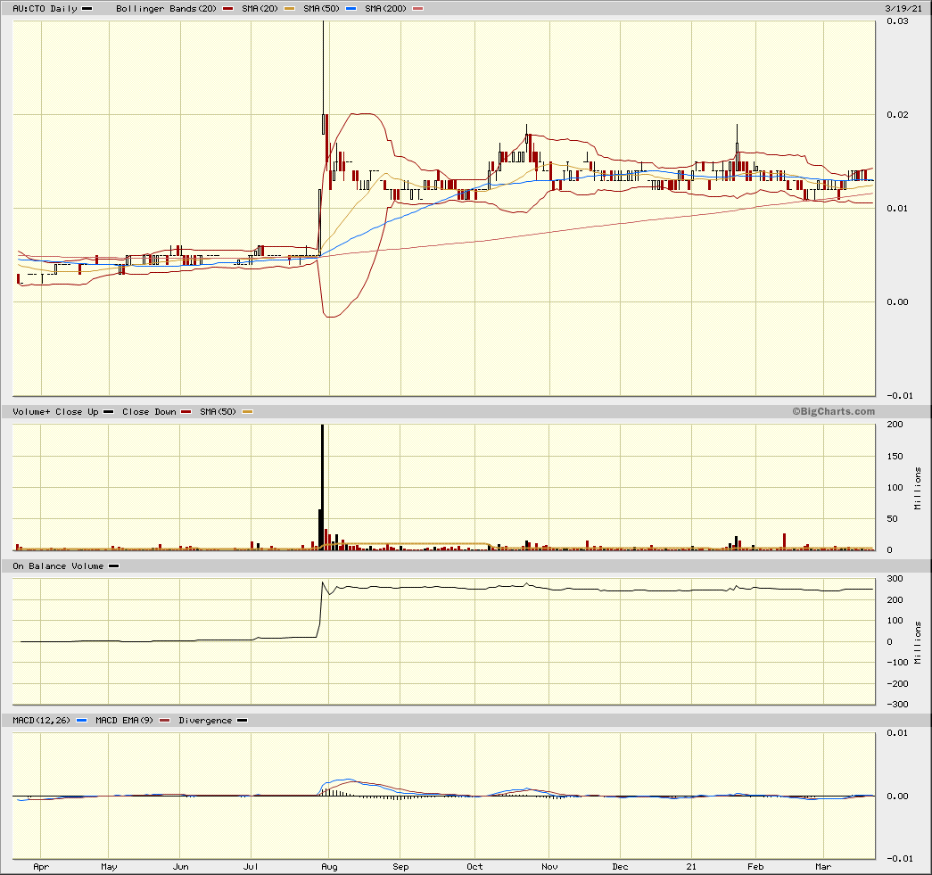Click the Mar month label on time axis
The image size is (932, 875).
point(823,867)
